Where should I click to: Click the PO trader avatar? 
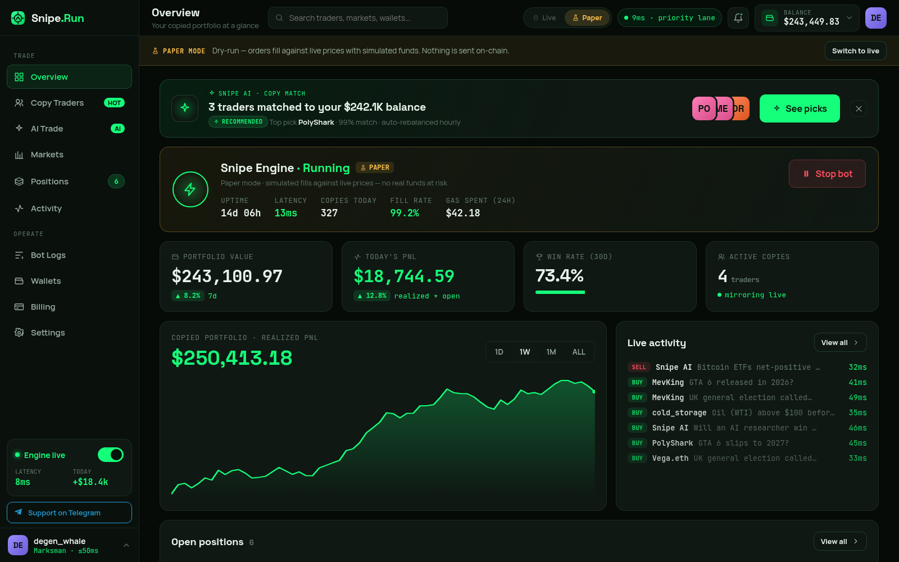tap(703, 108)
